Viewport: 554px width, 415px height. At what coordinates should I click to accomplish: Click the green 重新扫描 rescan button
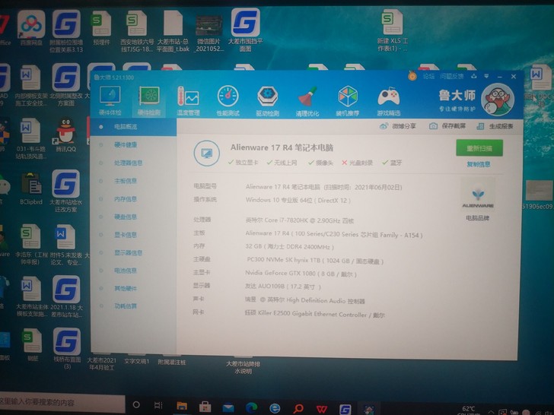479,148
